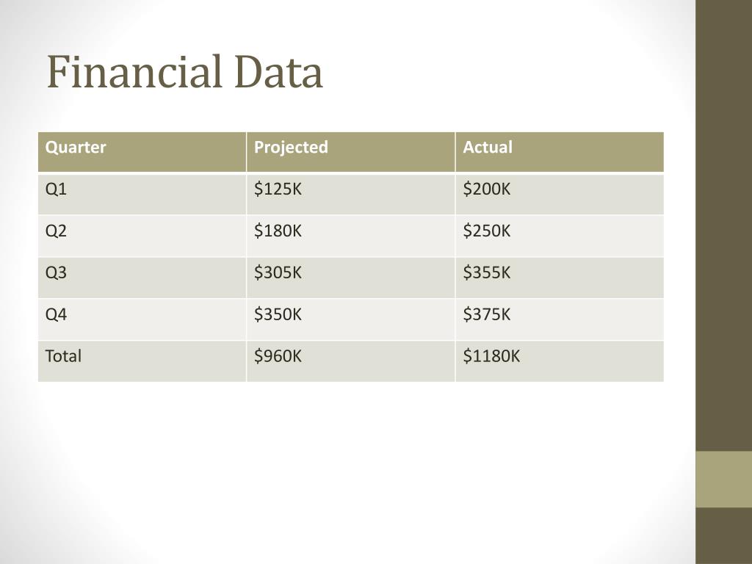Select the $250K actual cell
This screenshot has width=752, height=564.
tap(560, 236)
